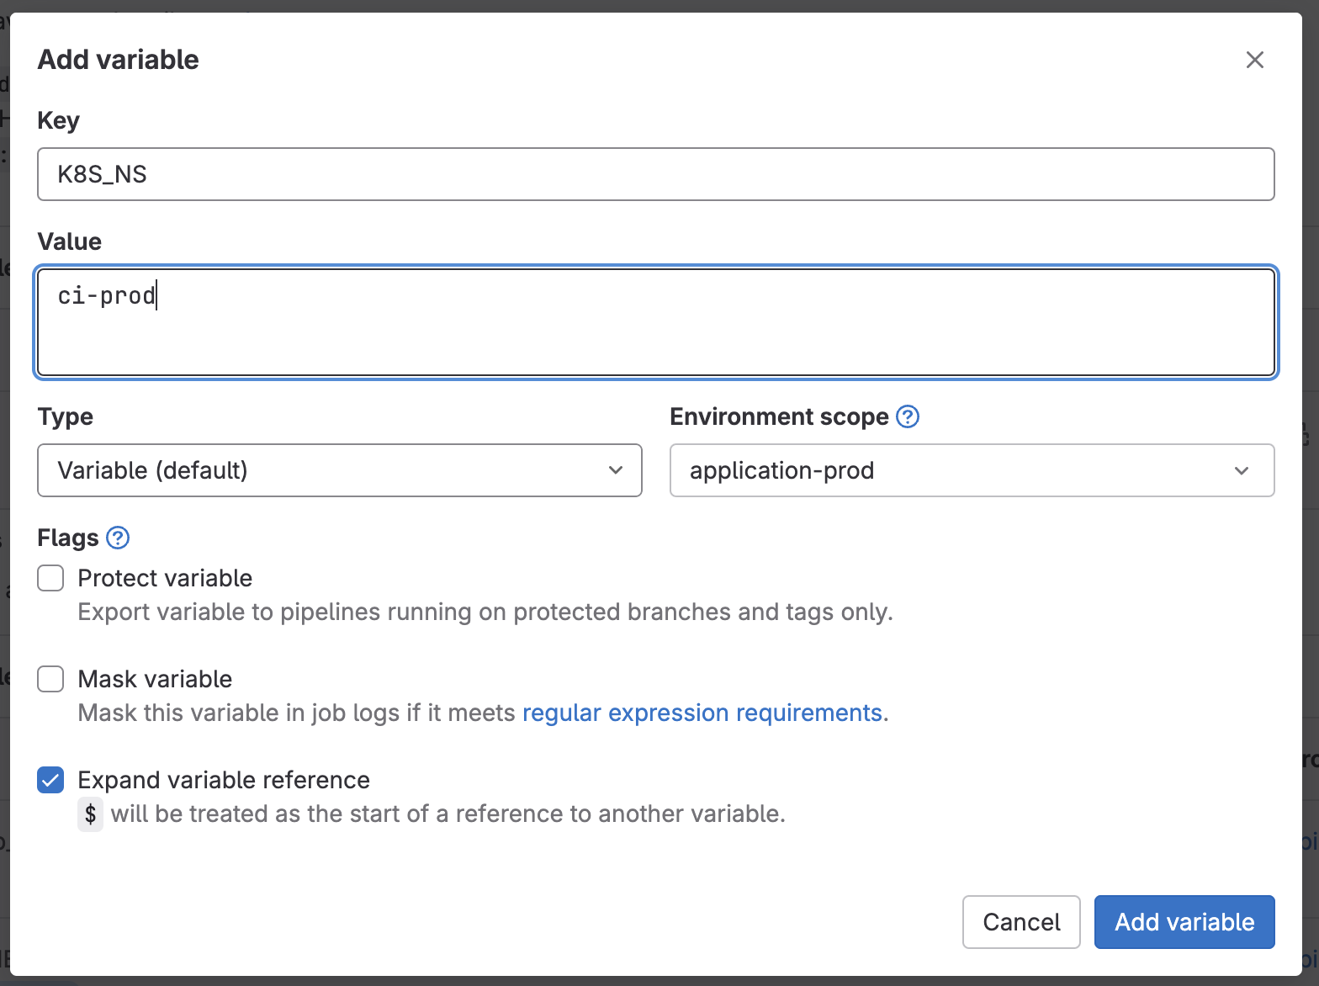Click the chevron in the Environment scope field
This screenshot has width=1319, height=986.
point(1241,470)
